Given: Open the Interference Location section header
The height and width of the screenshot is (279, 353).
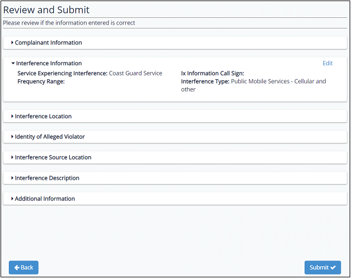Looking at the screenshot, I should pyautogui.click(x=44, y=116).
